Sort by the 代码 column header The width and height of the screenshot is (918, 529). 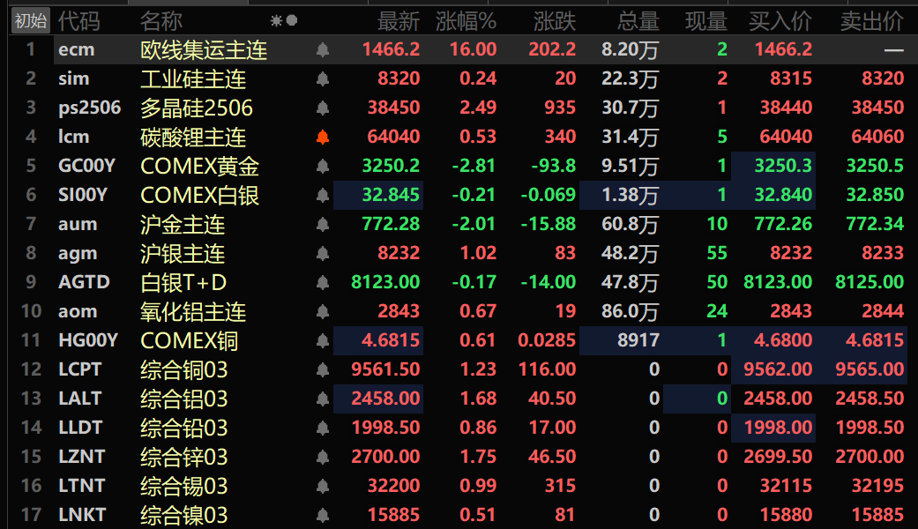pyautogui.click(x=79, y=22)
